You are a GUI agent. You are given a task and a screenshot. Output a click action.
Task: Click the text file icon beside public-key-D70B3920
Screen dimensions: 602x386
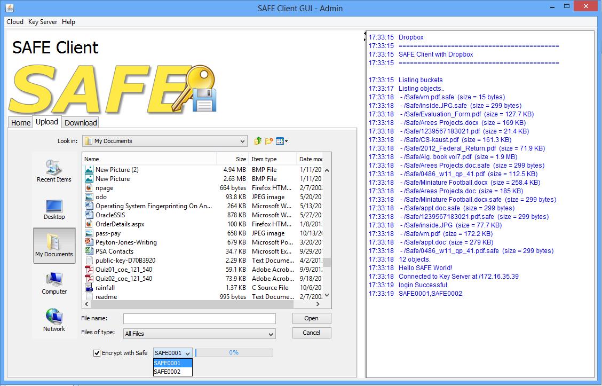tap(89, 261)
